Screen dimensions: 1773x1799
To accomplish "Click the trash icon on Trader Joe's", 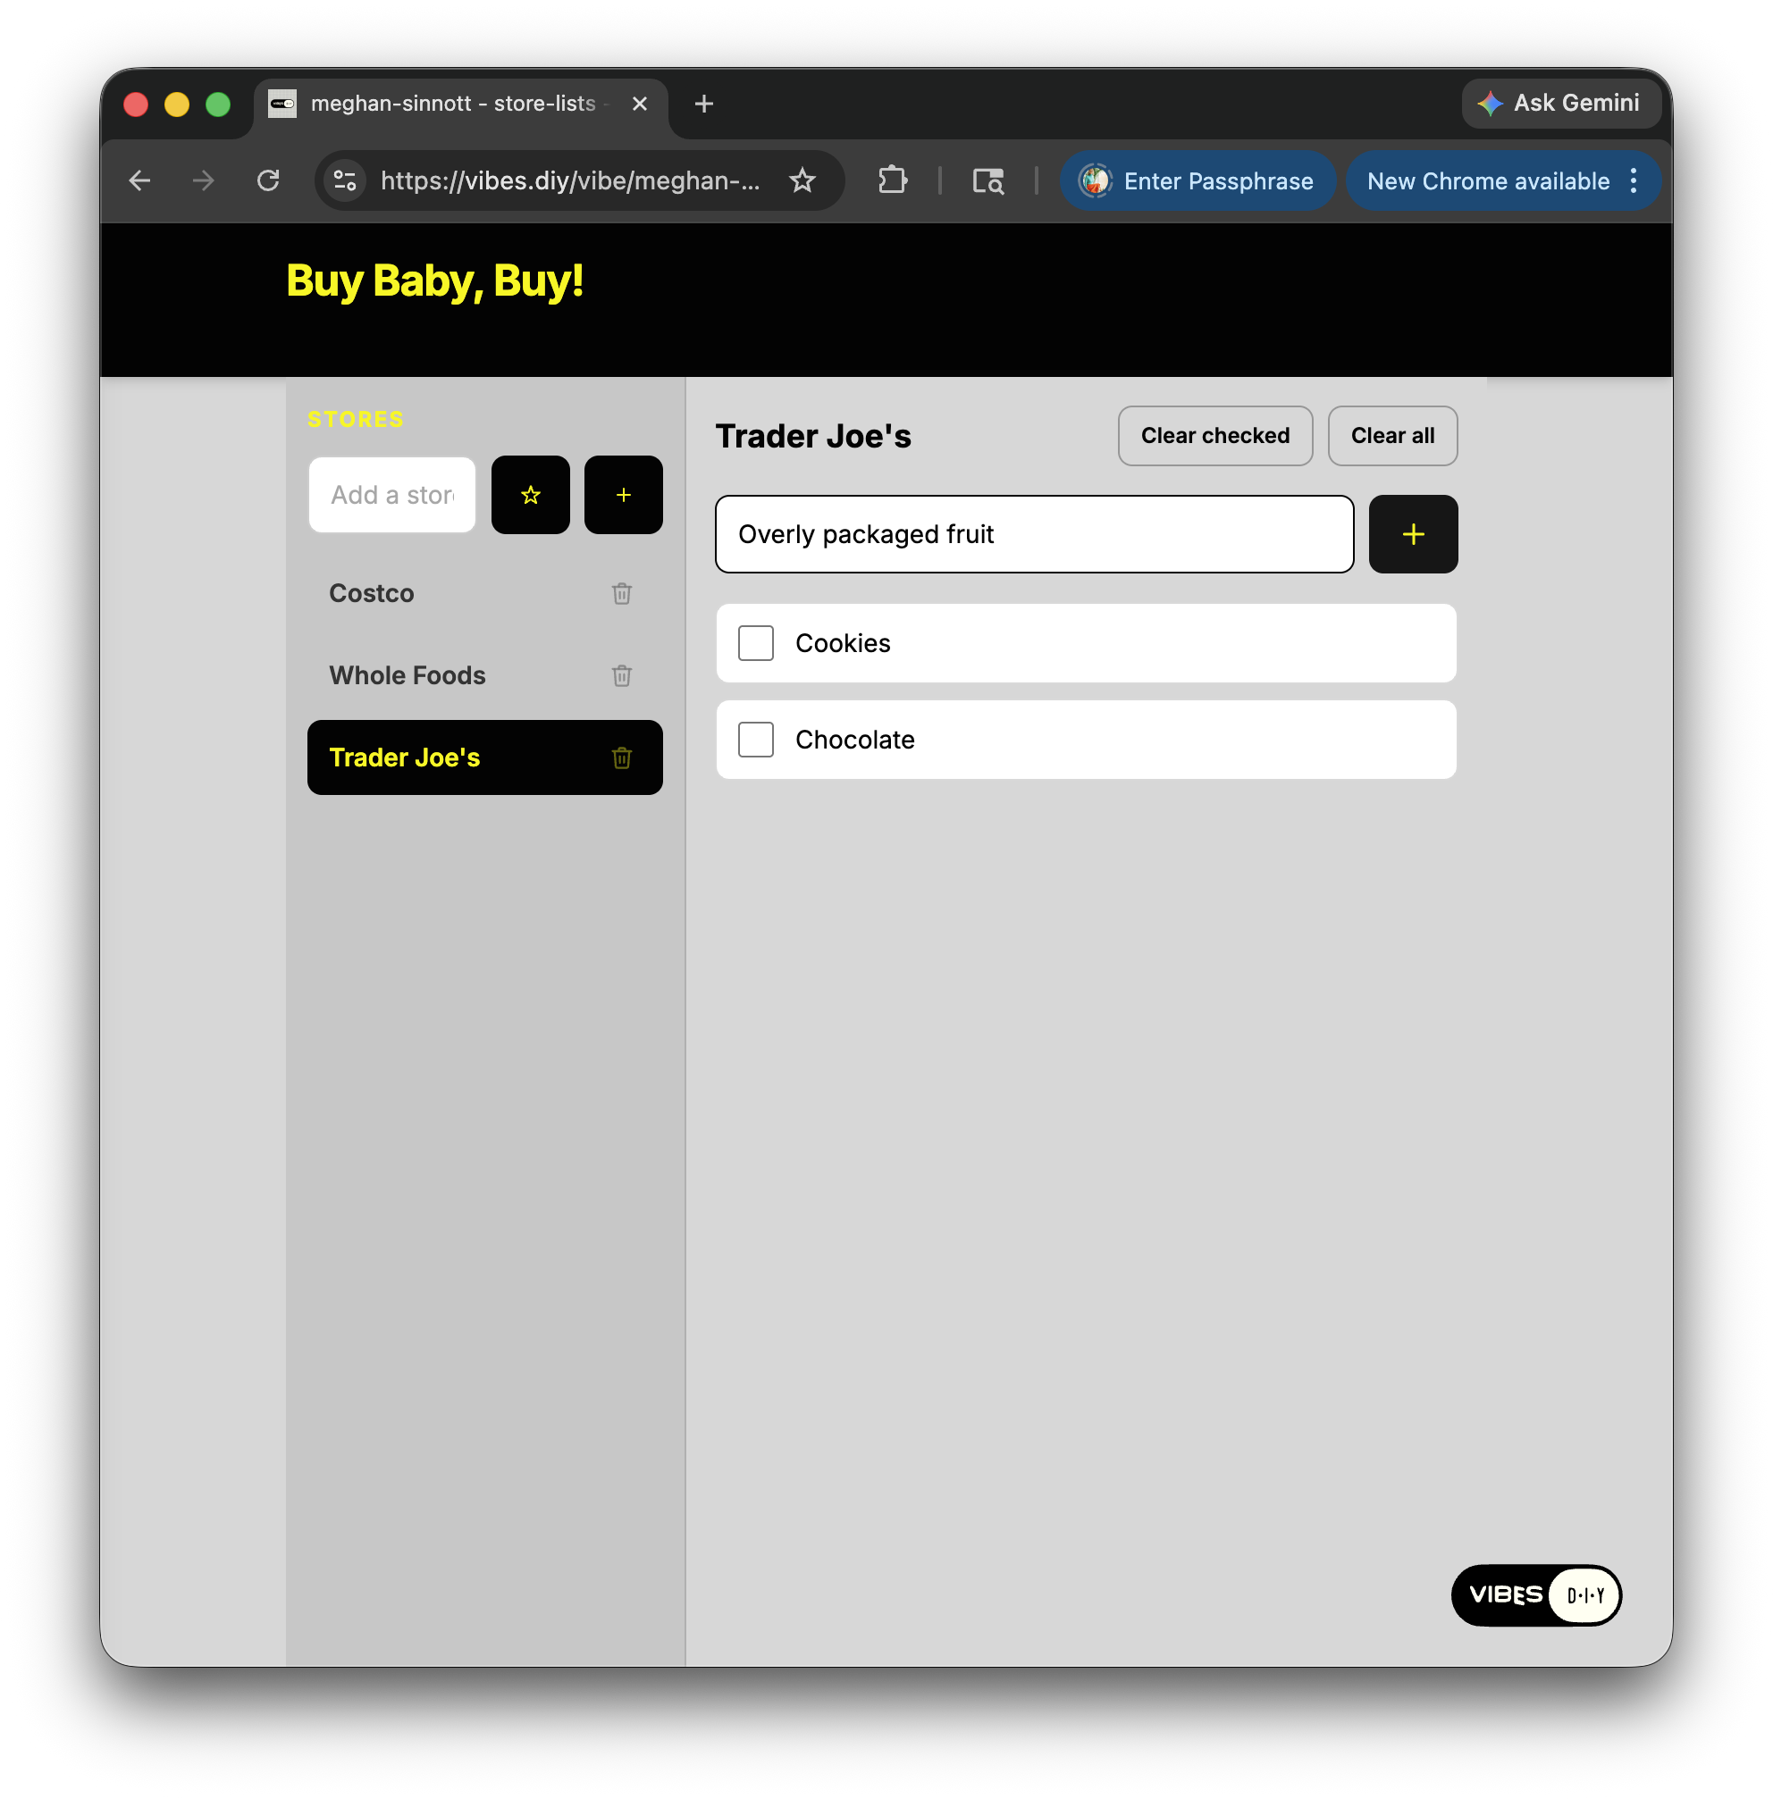I will 621,757.
